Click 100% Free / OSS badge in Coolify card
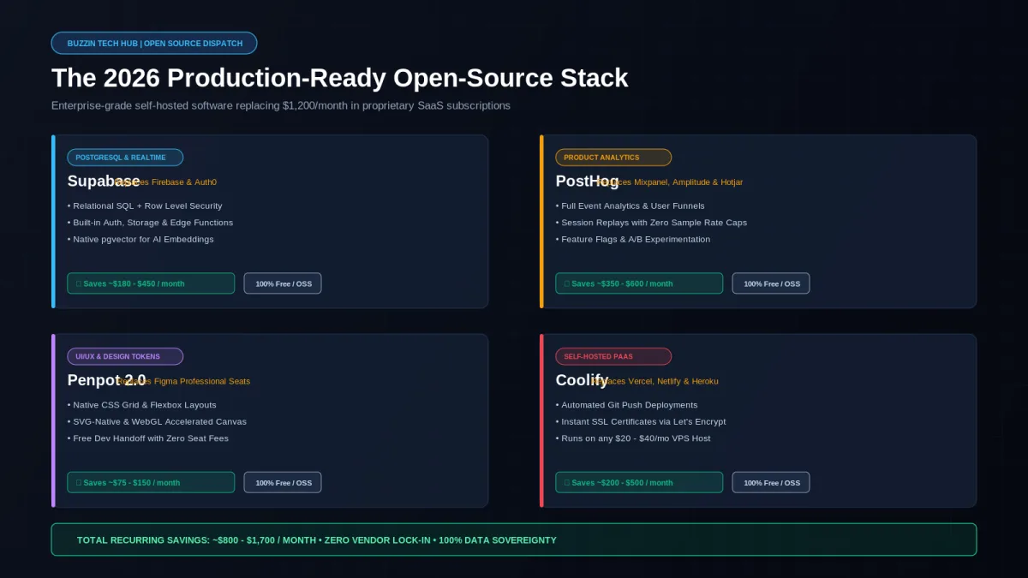 click(771, 482)
